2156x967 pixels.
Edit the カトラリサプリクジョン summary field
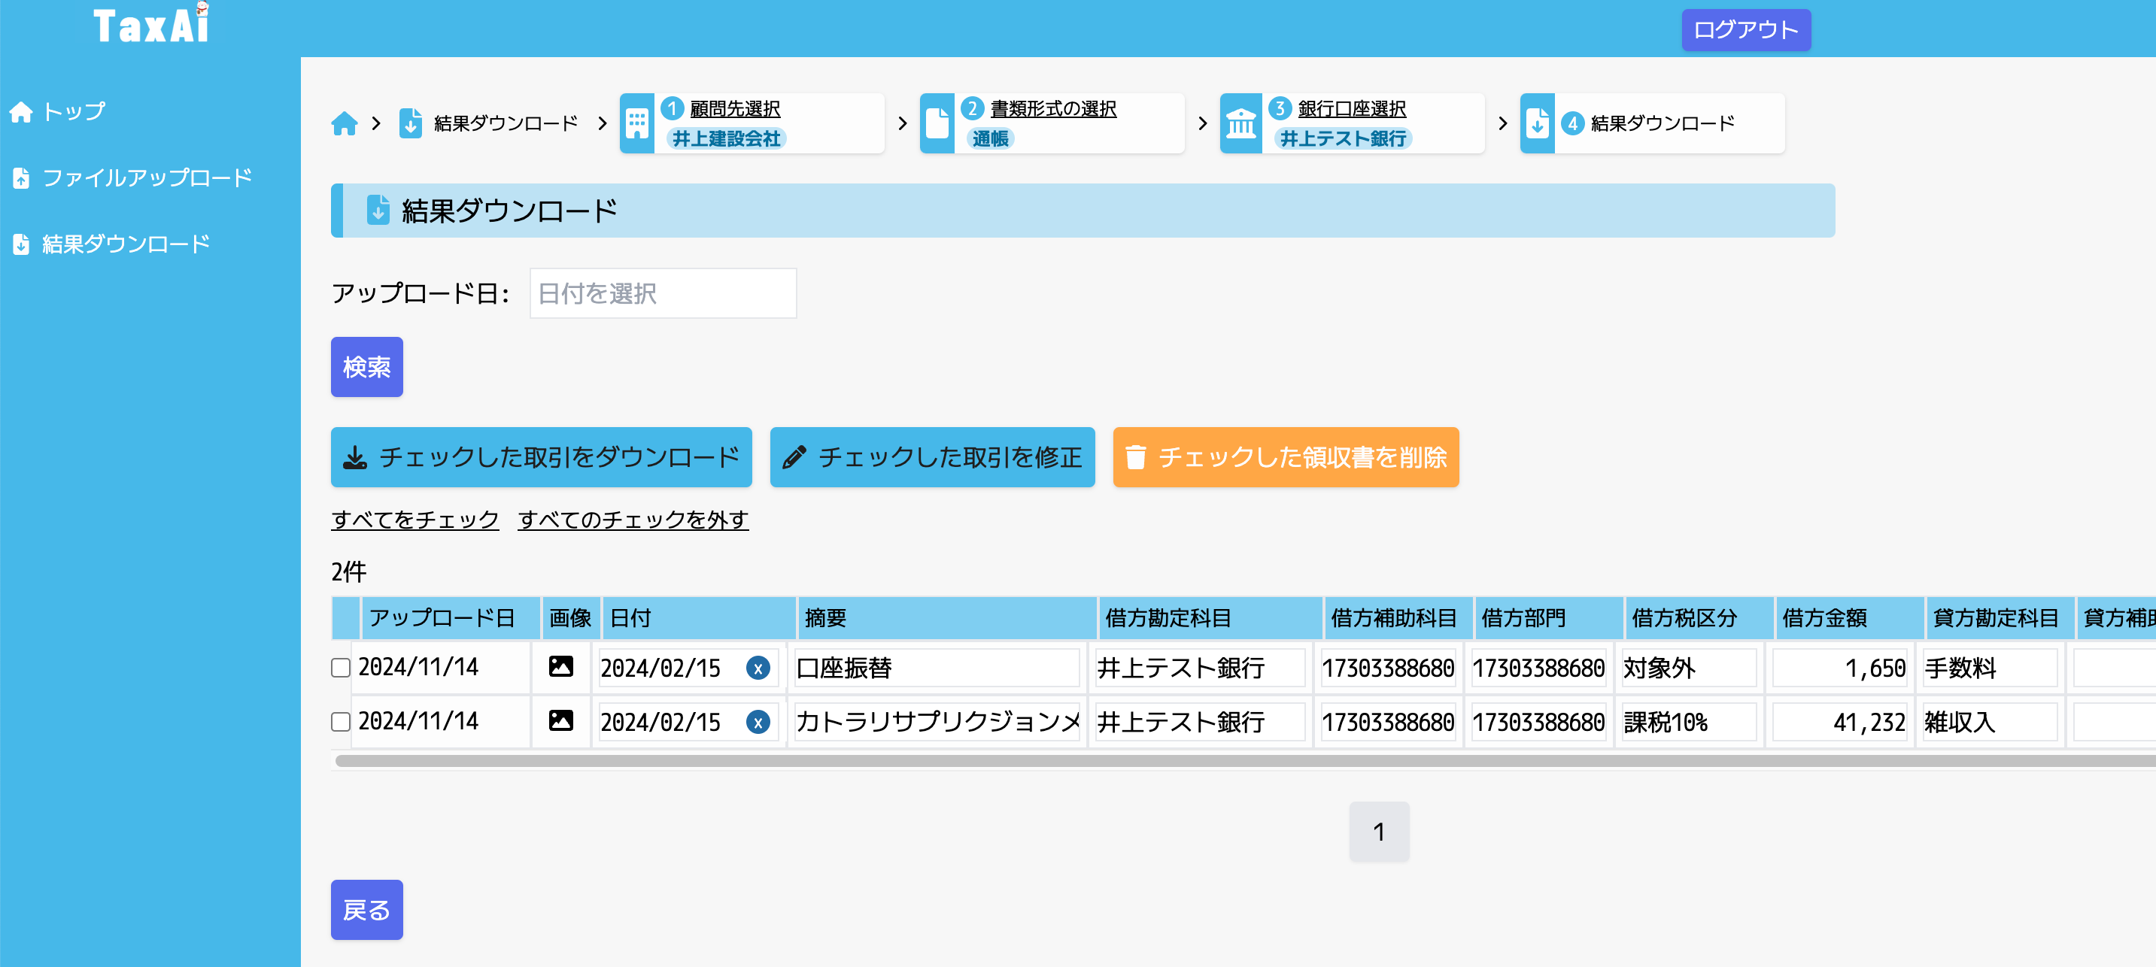(937, 722)
